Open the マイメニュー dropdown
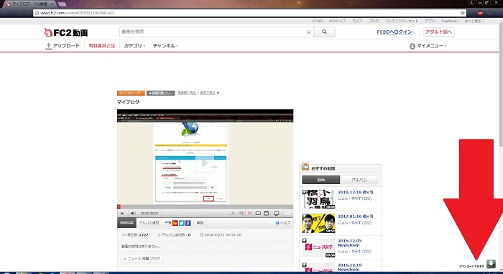Screen dimensions: 503x274 [431, 46]
